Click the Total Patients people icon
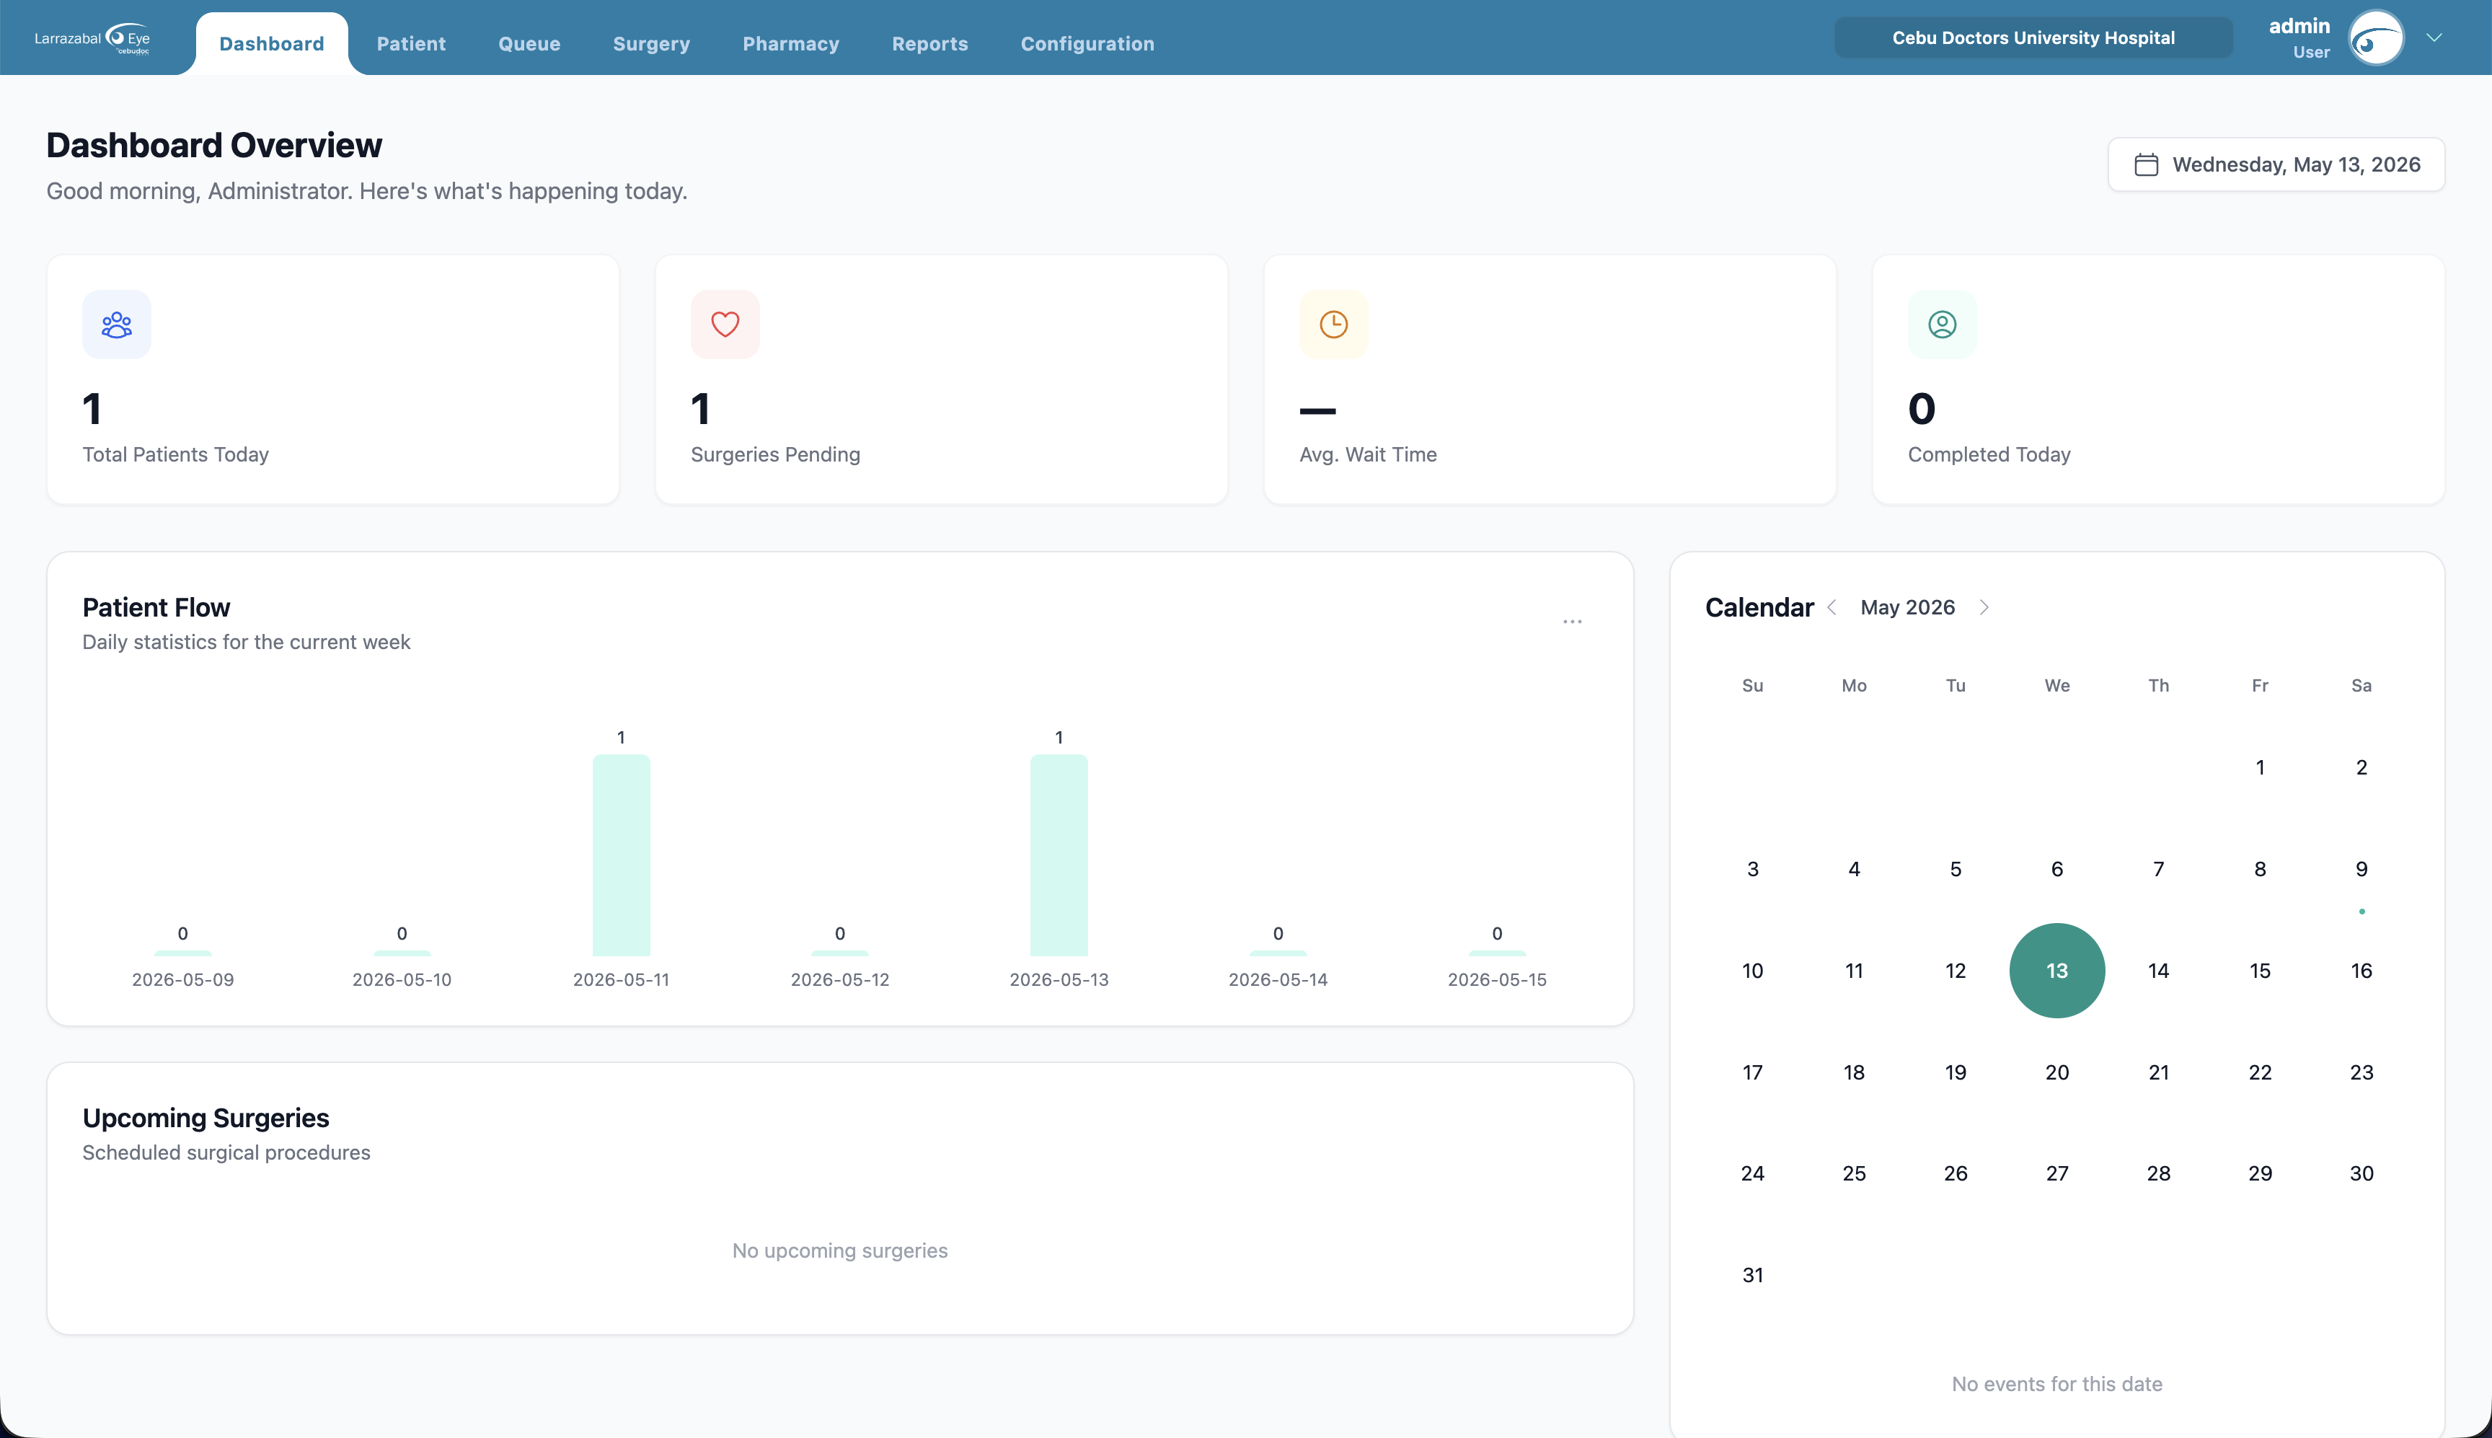This screenshot has height=1438, width=2492. tap(117, 324)
